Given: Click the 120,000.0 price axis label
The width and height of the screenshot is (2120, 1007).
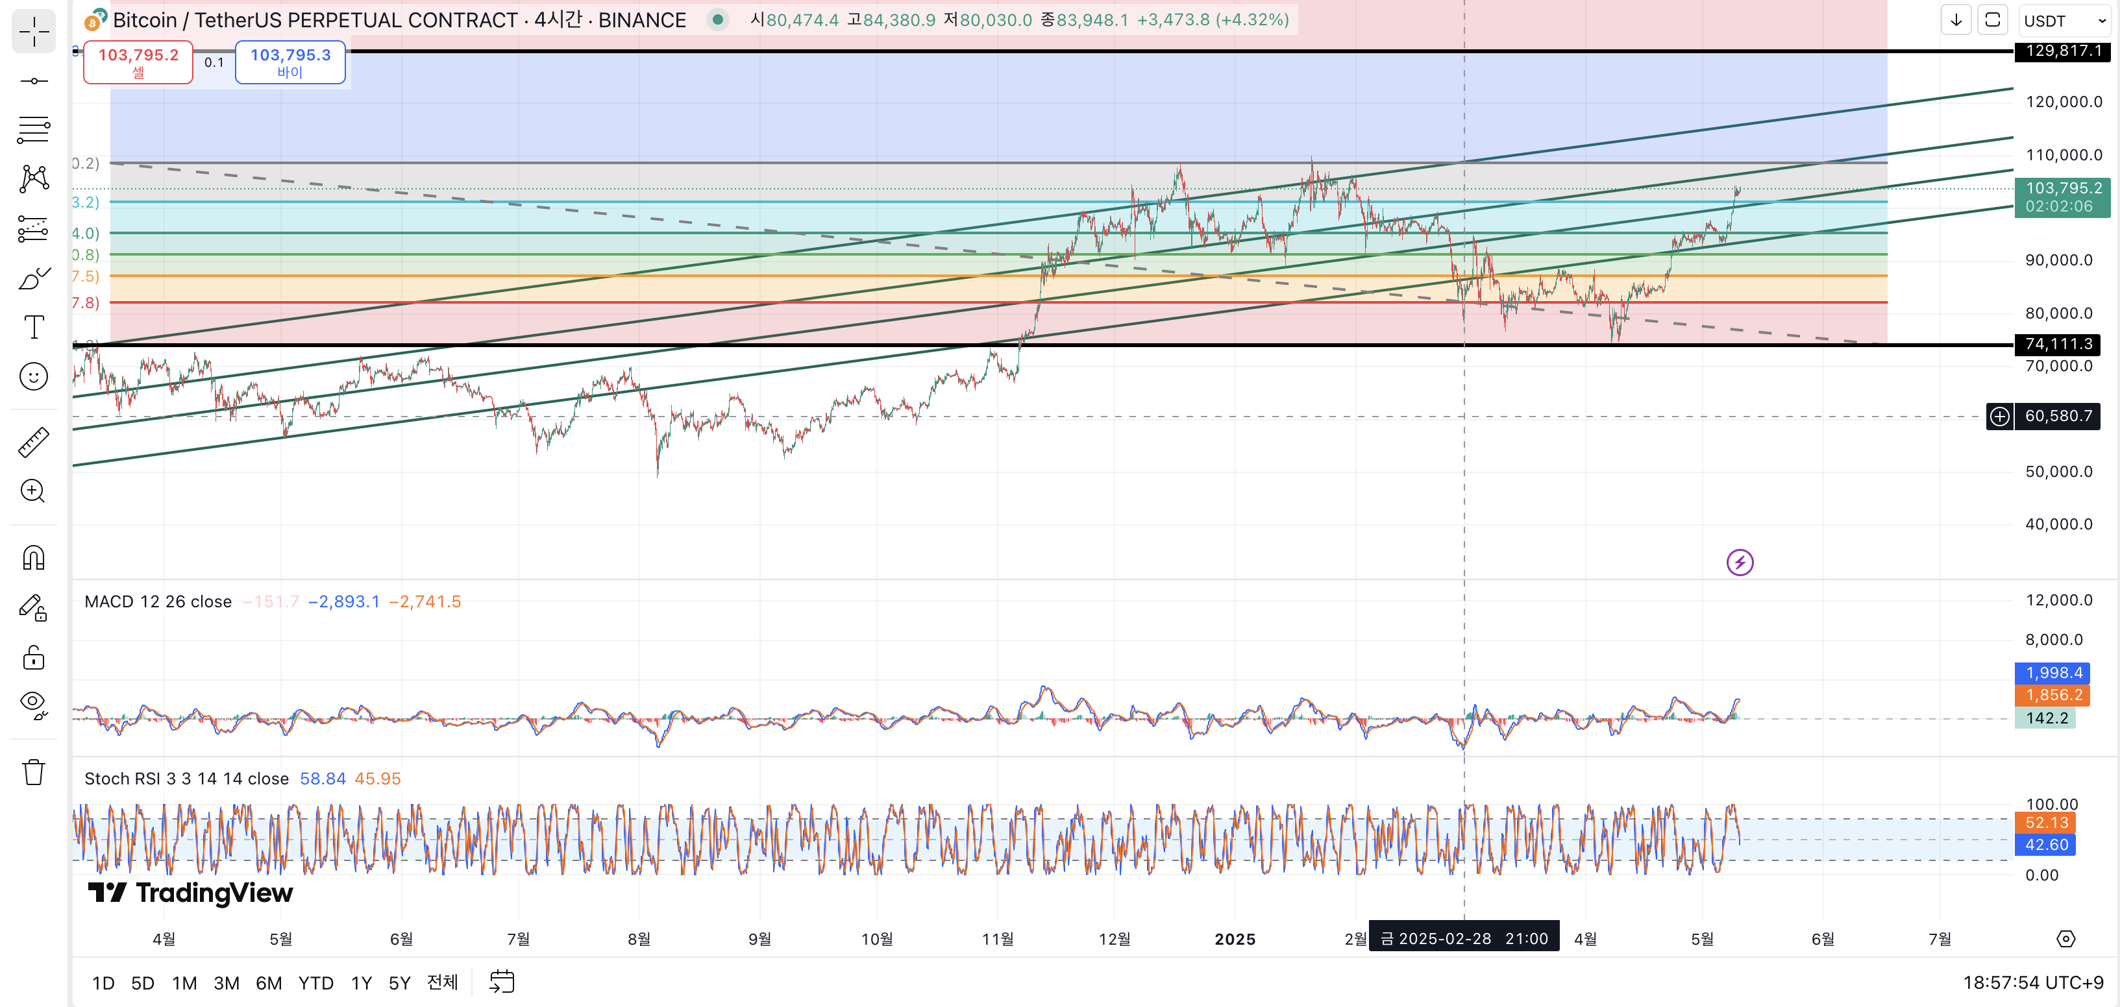Looking at the screenshot, I should 2064,102.
